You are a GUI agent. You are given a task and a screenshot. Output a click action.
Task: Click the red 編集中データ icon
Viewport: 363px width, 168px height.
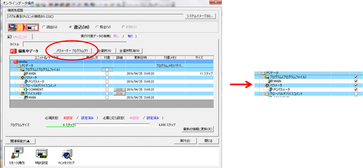click(x=13, y=51)
